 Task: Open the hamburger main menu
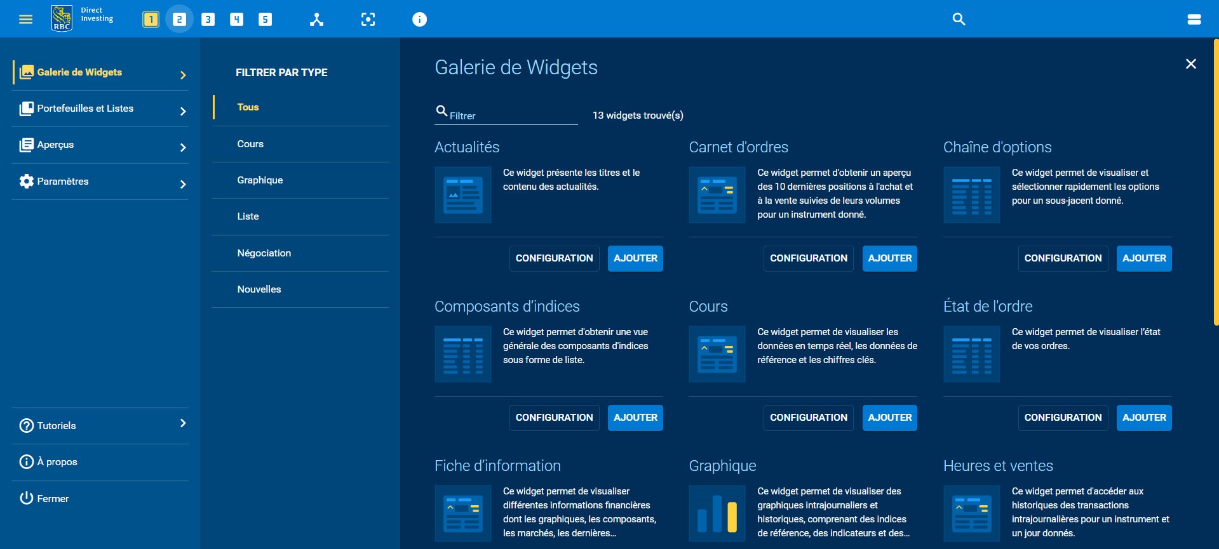point(25,19)
